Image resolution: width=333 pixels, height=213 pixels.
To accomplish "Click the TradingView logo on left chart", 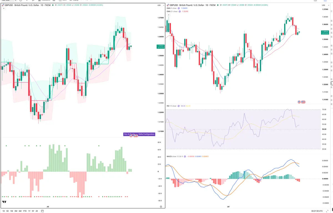I will (4, 202).
